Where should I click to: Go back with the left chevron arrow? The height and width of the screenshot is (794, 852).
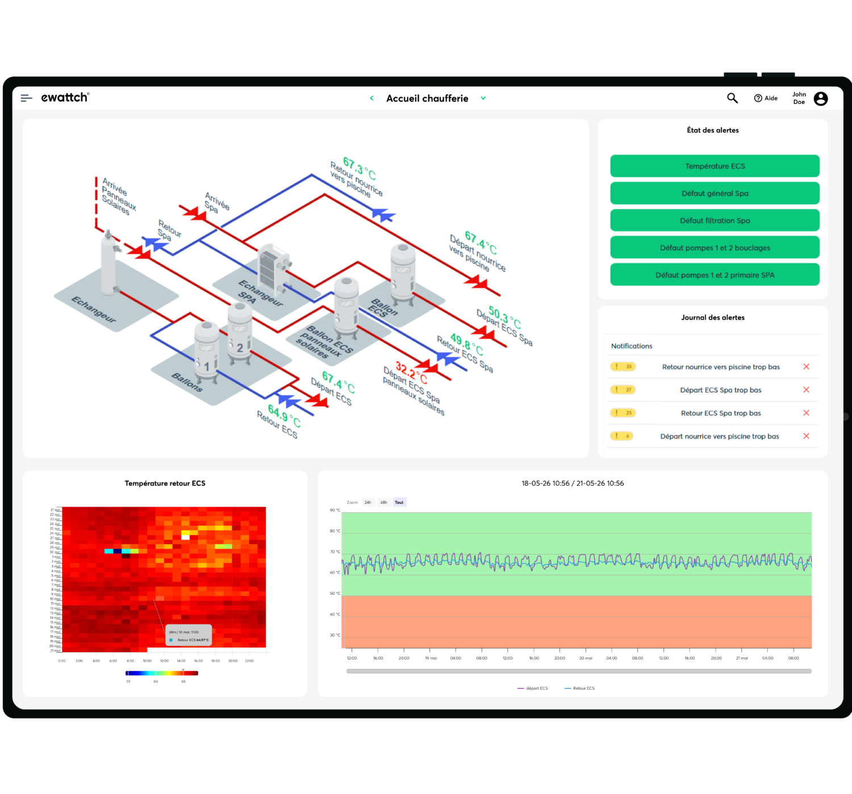pos(371,98)
